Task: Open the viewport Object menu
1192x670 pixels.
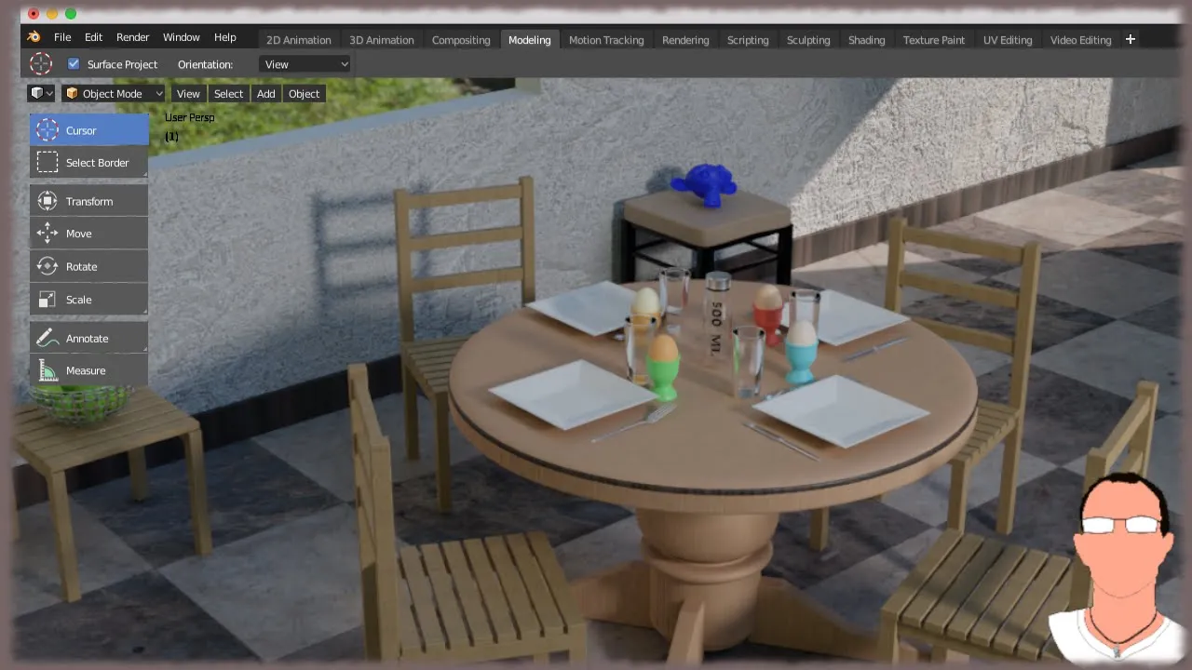Action: pyautogui.click(x=304, y=93)
